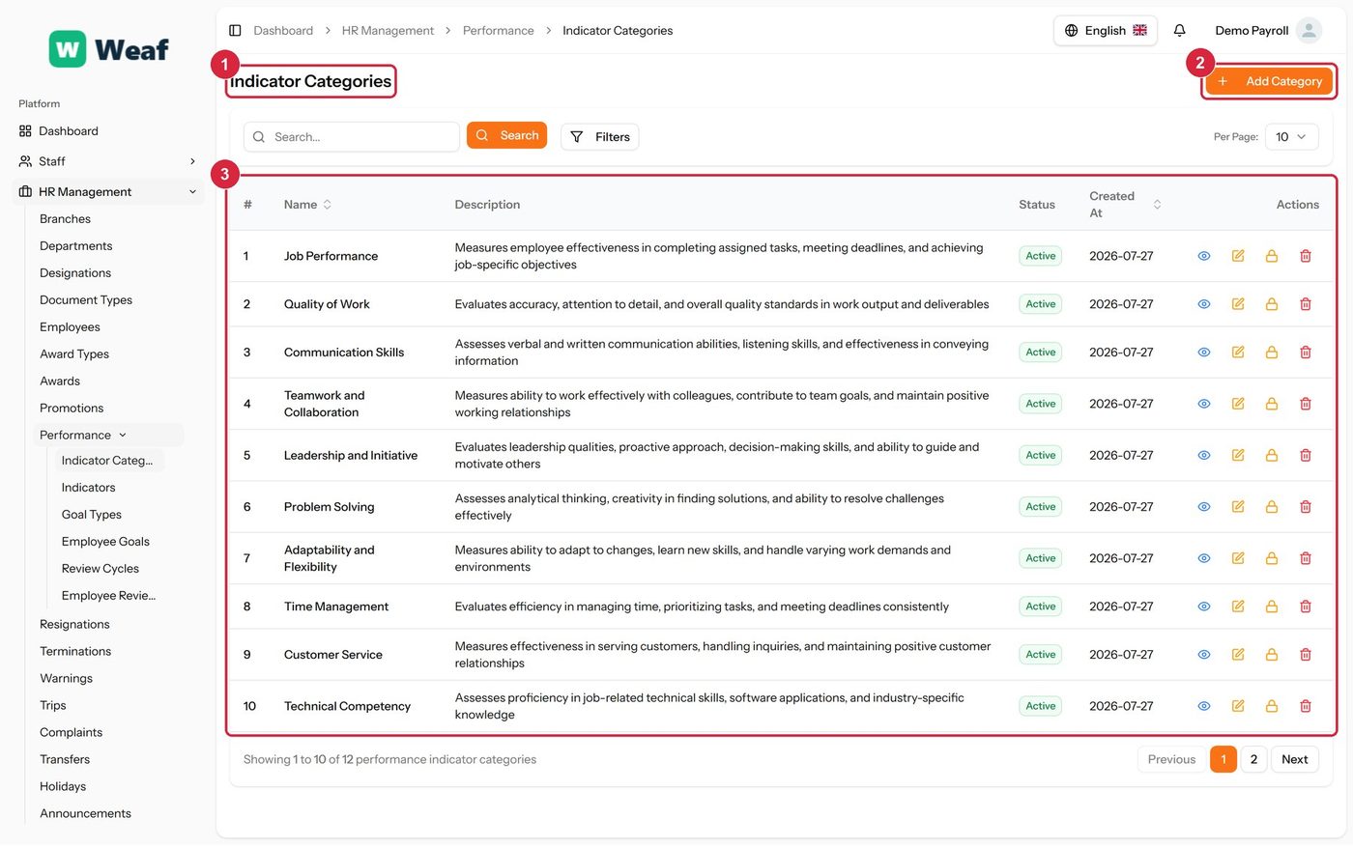The height and width of the screenshot is (847, 1353).
Task: Click lock icon for Adaptability and Flexibility
Action: 1272,558
